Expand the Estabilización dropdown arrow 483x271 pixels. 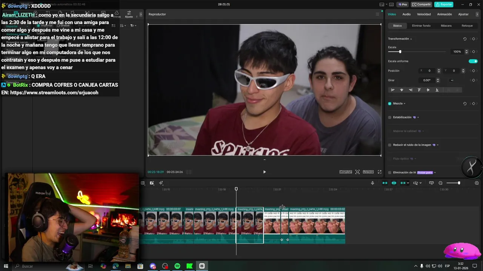418,117
